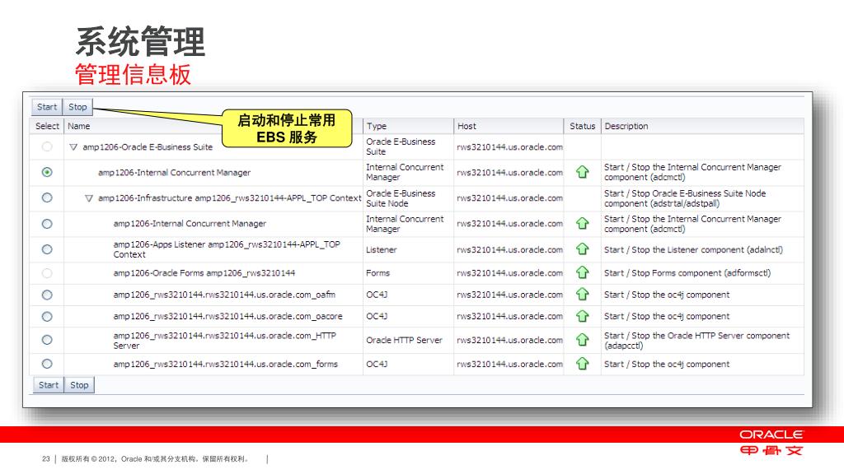Viewport: 844px width, 474px height.
Task: Click the name ending in _oacore
Action: coord(227,316)
